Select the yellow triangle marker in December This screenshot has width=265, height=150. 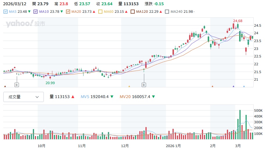[129, 86]
